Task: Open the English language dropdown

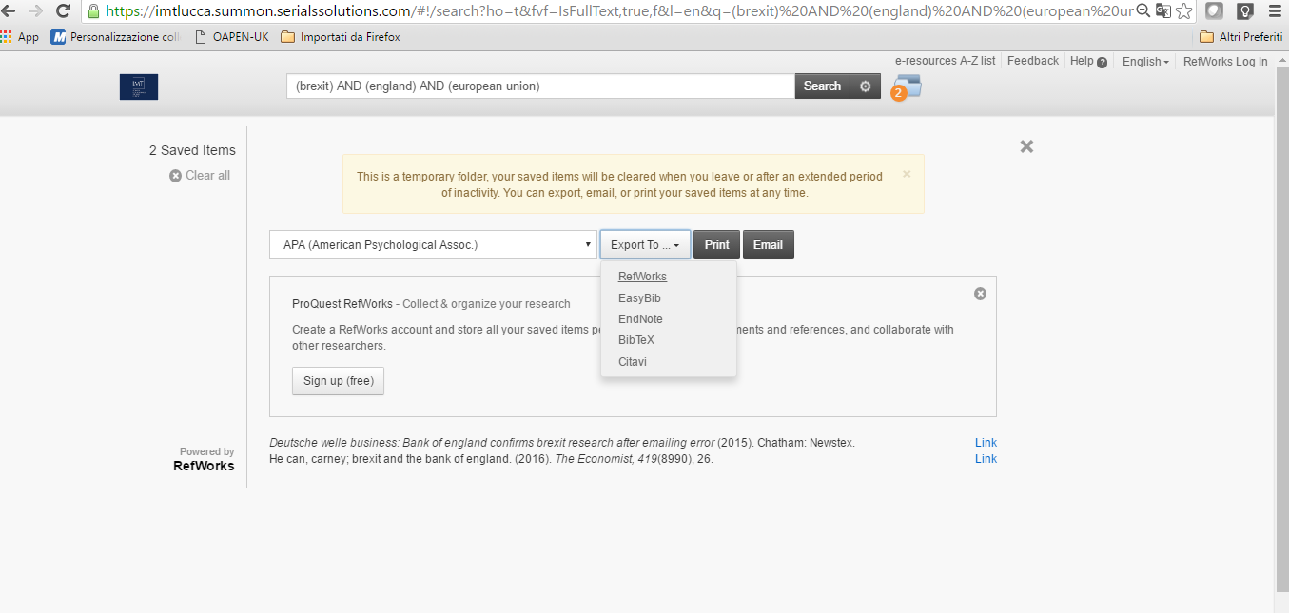Action: tap(1145, 62)
